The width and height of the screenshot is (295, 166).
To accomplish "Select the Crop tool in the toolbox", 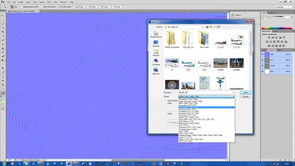I will coord(3,32).
